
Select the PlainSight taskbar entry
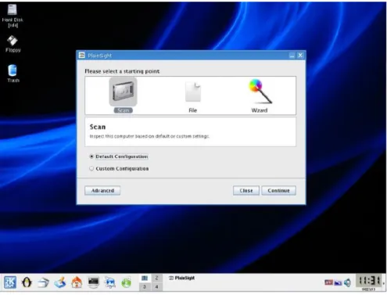tap(181, 278)
